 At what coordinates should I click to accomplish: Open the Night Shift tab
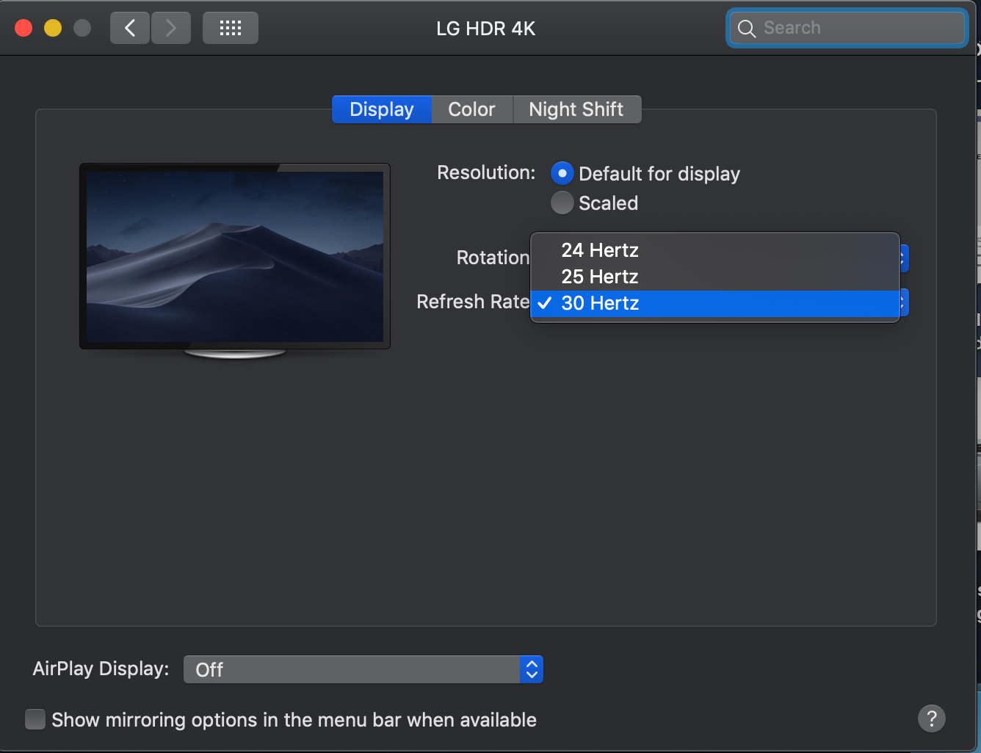tap(576, 109)
